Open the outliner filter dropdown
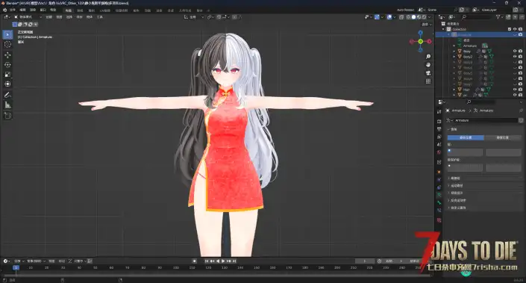Screen dimensions: 526x283 (499, 16)
